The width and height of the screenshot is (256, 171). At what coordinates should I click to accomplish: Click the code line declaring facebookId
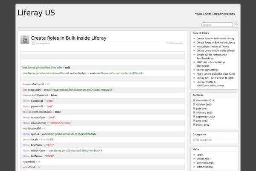[x=103, y=128]
